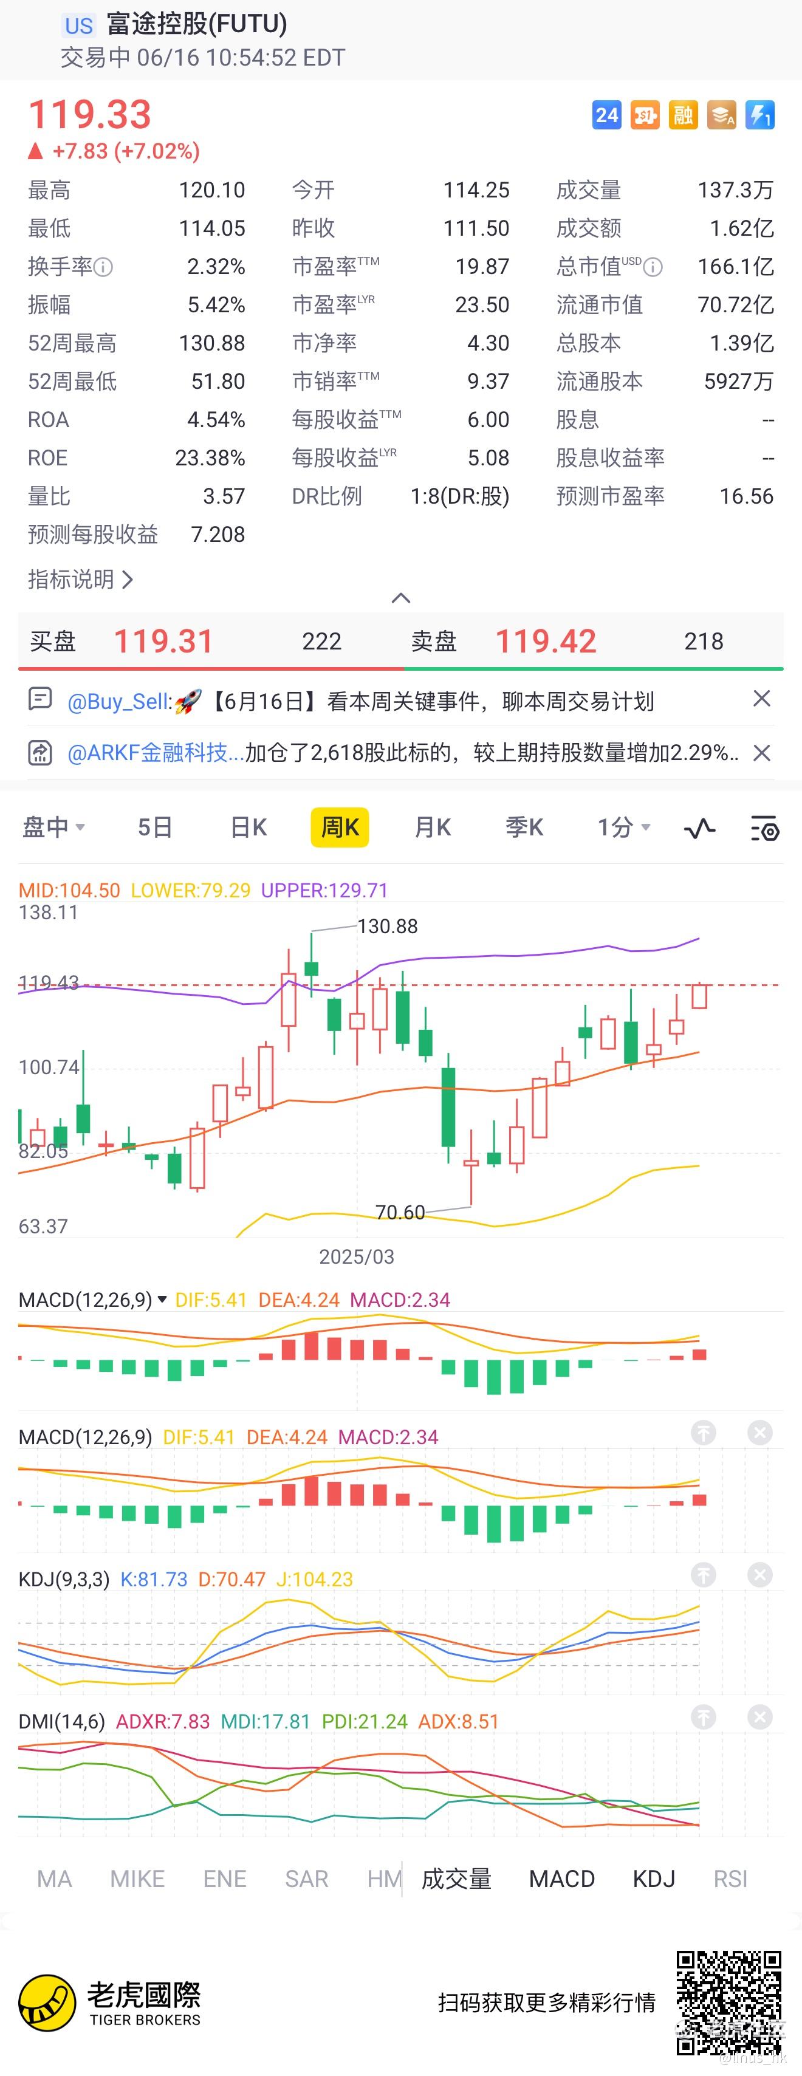Switch chart to 5日 view

[155, 827]
